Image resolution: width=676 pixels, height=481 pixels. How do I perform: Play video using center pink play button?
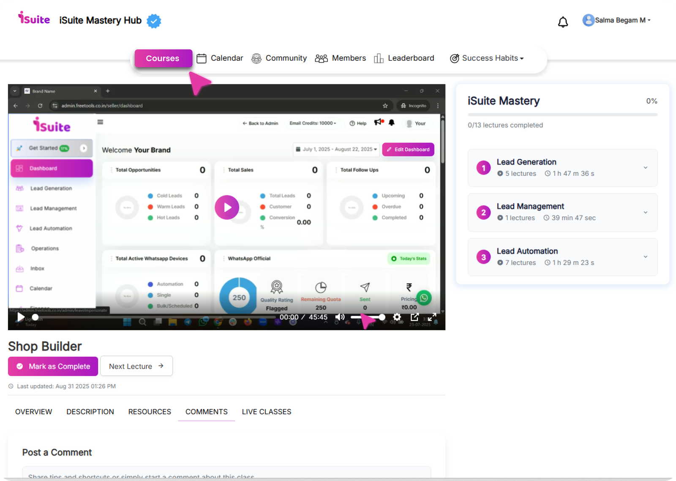(227, 207)
